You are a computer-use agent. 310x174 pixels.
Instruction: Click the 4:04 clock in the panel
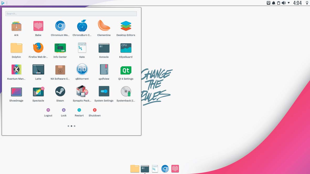coord(297,3)
